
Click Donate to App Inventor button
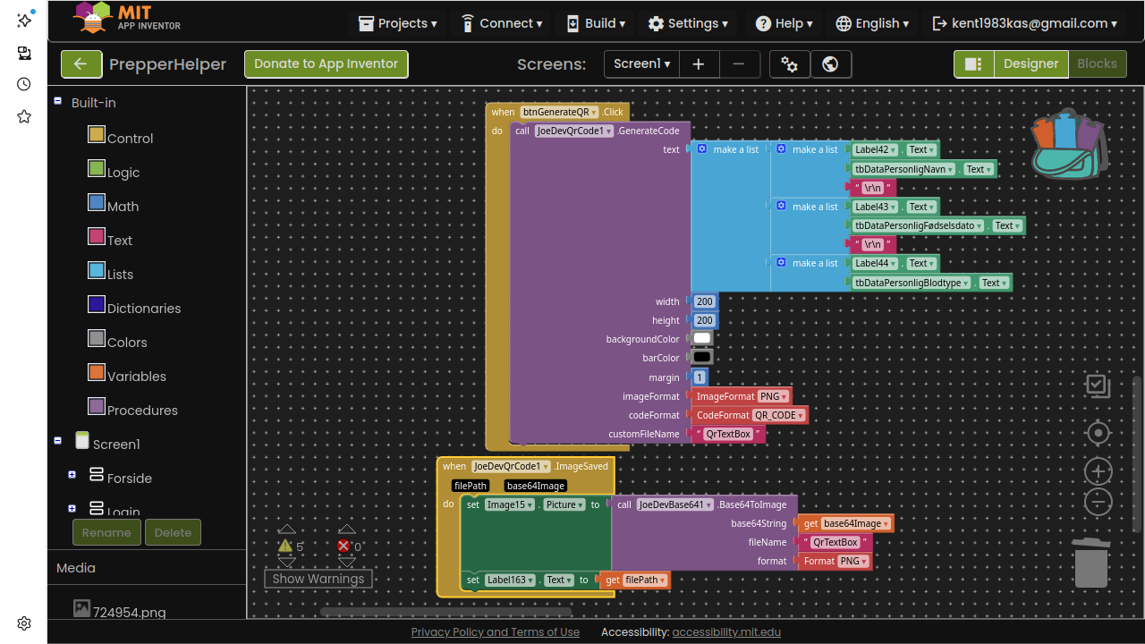pyautogui.click(x=326, y=64)
